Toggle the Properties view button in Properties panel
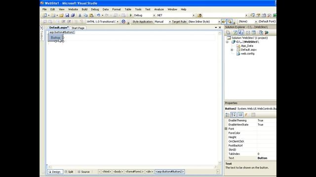Viewport: 316px width, 177px height. [x=240, y=115]
